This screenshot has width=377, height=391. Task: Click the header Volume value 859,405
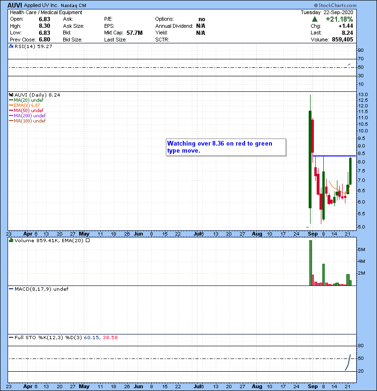click(x=342, y=40)
